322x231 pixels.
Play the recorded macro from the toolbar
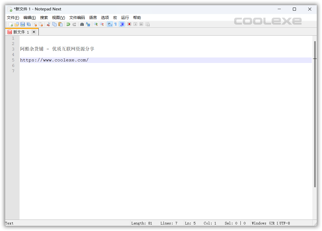point(135,24)
